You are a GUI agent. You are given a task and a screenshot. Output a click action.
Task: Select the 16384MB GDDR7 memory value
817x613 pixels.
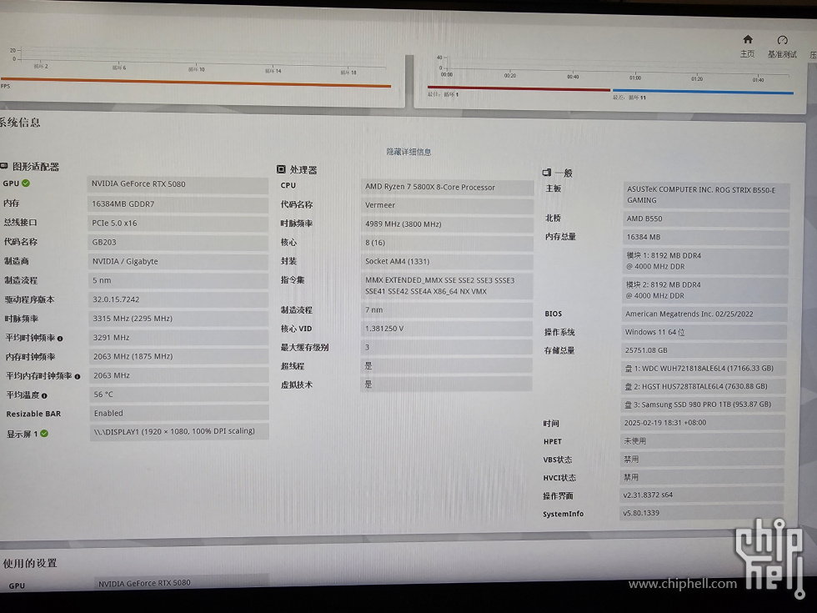(x=178, y=203)
